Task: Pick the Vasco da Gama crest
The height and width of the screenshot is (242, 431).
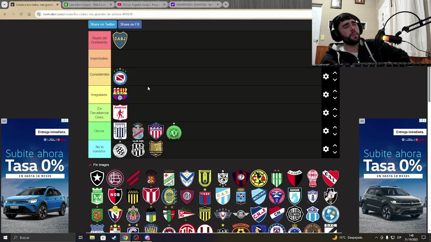Action: (331, 196)
